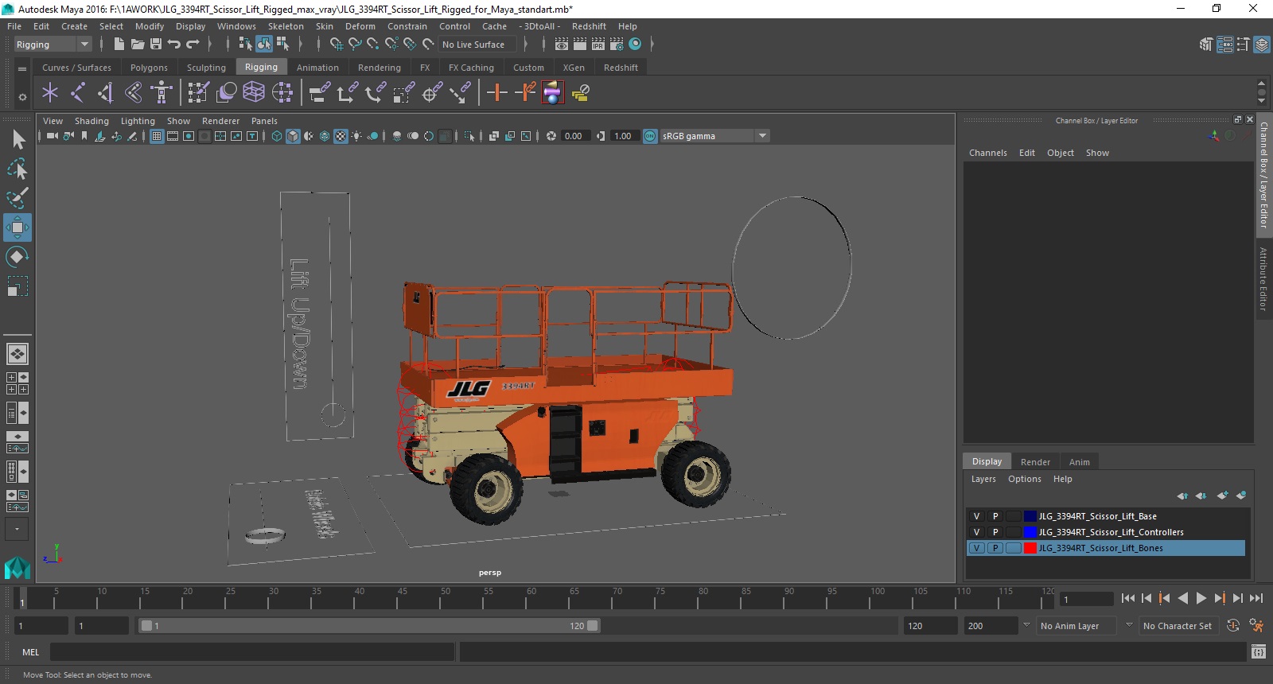Open the Anim layer tab
This screenshot has height=684, width=1273.
[x=1079, y=462]
